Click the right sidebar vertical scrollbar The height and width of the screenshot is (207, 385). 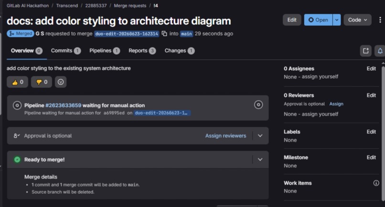pyautogui.click(x=383, y=133)
